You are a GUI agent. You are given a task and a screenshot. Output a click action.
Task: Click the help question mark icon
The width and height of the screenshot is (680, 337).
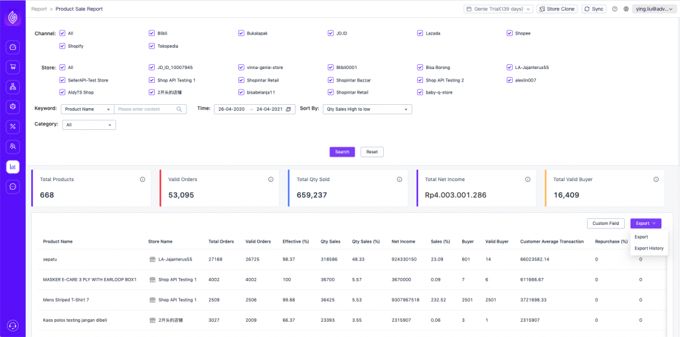coord(614,9)
